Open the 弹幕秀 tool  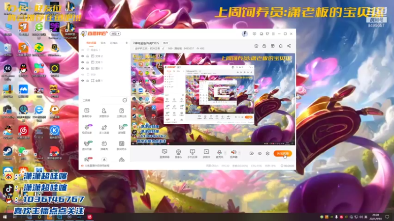[x=104, y=145]
